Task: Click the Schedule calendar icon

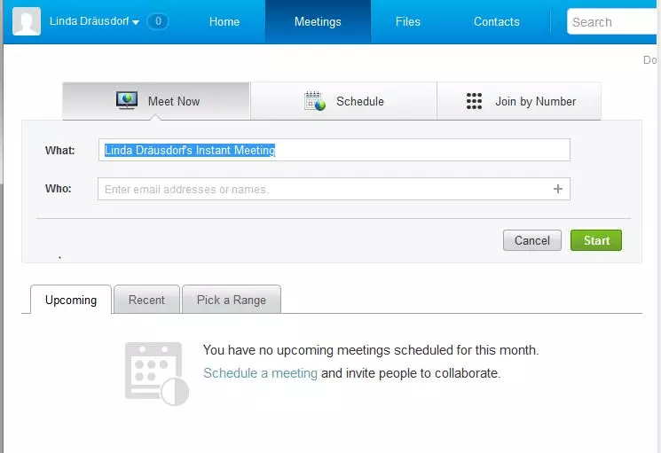Action: [x=315, y=101]
